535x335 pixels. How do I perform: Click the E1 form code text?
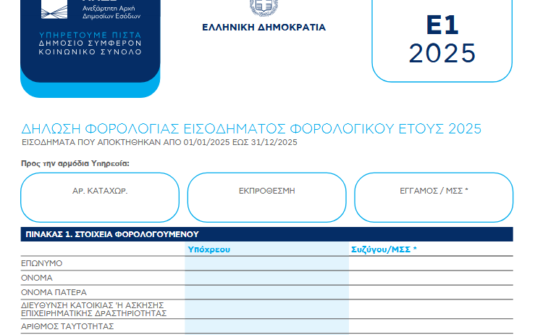[442, 25]
